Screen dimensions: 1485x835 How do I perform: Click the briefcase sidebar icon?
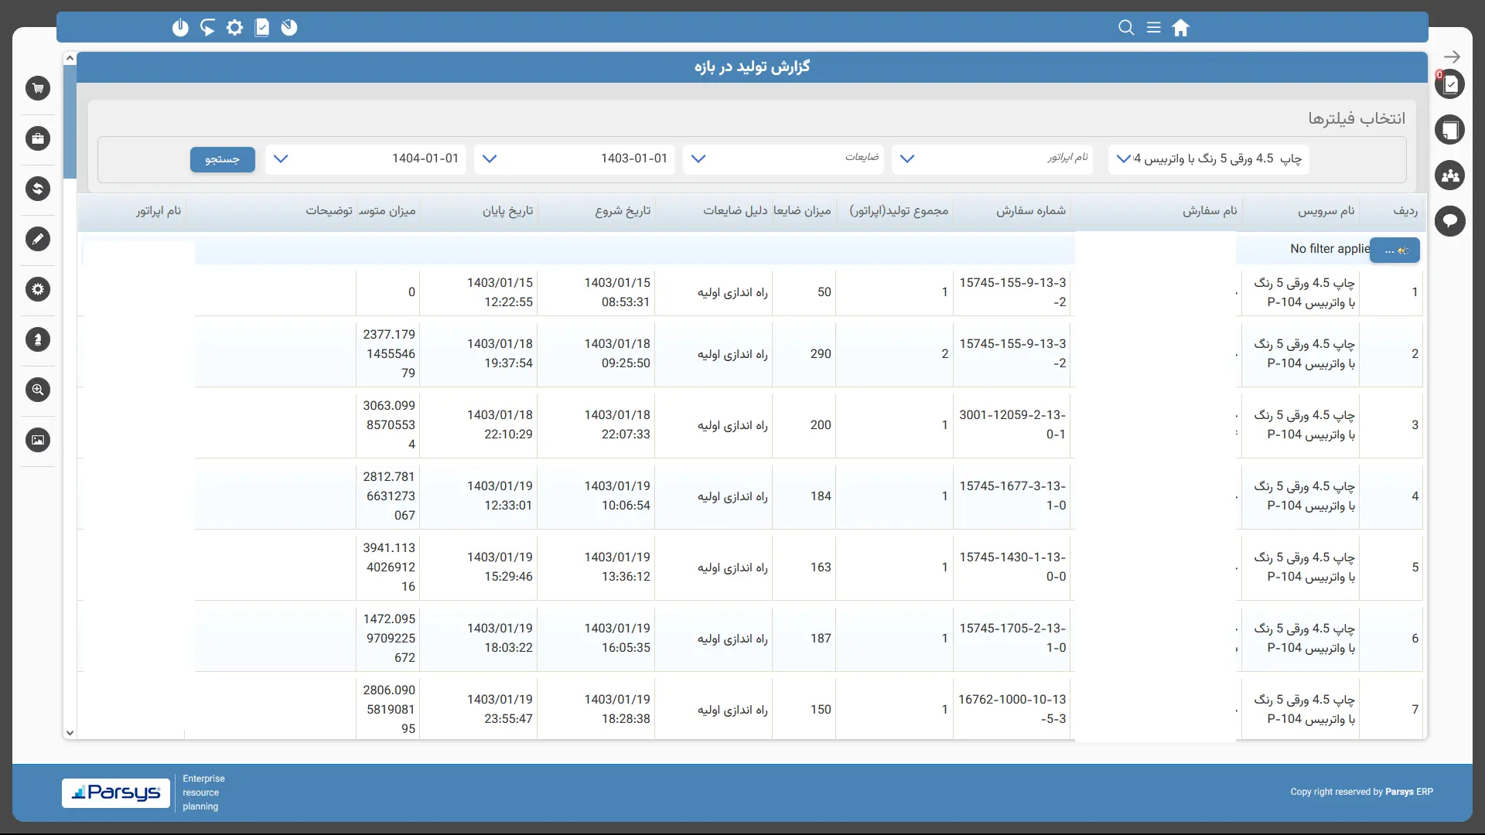[37, 138]
